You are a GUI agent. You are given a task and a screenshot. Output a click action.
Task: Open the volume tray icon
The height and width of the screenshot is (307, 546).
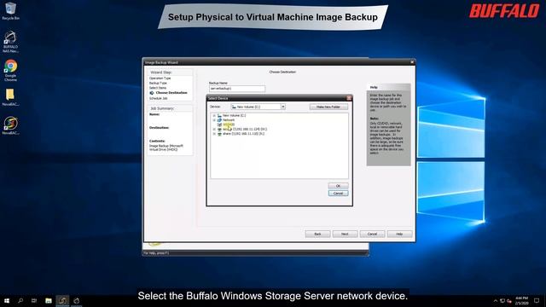point(509,301)
